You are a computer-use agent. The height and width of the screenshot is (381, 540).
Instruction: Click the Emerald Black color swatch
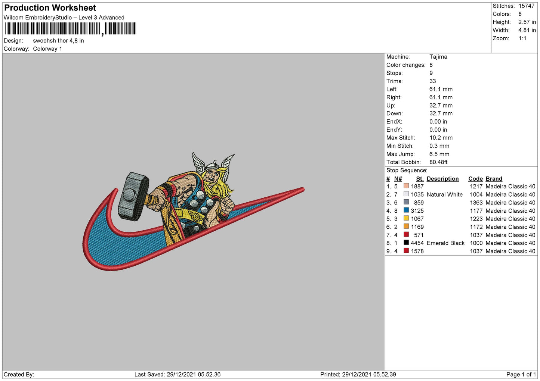[x=406, y=243]
